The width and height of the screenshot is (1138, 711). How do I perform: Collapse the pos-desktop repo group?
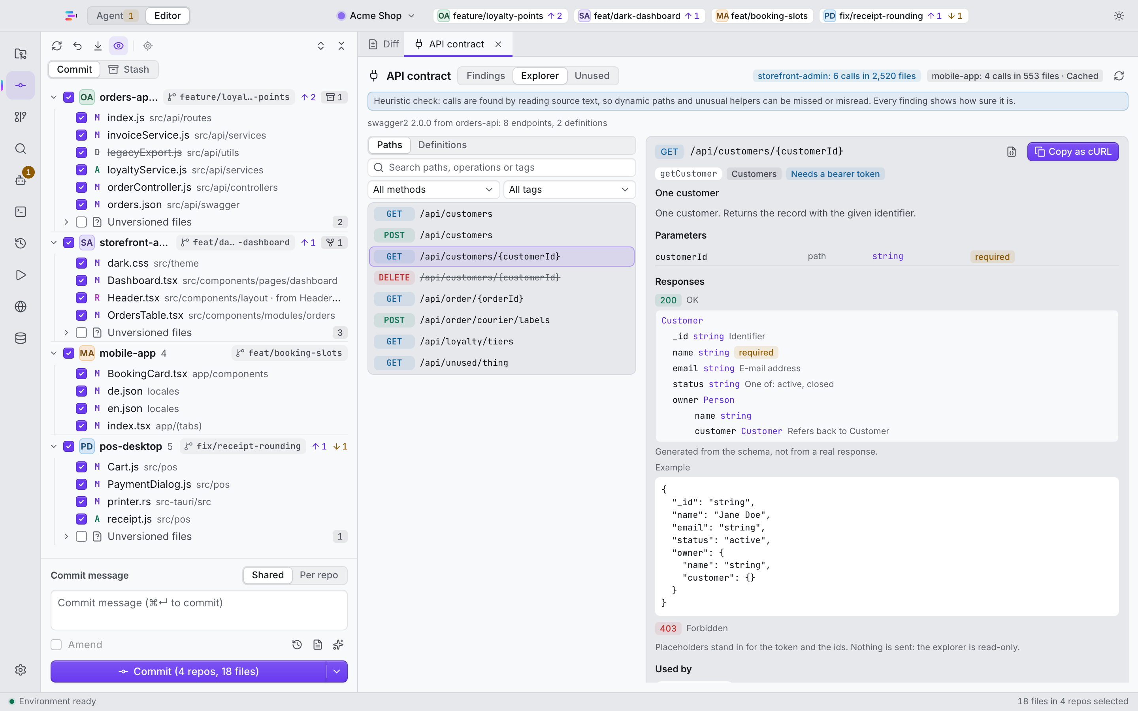[54, 446]
